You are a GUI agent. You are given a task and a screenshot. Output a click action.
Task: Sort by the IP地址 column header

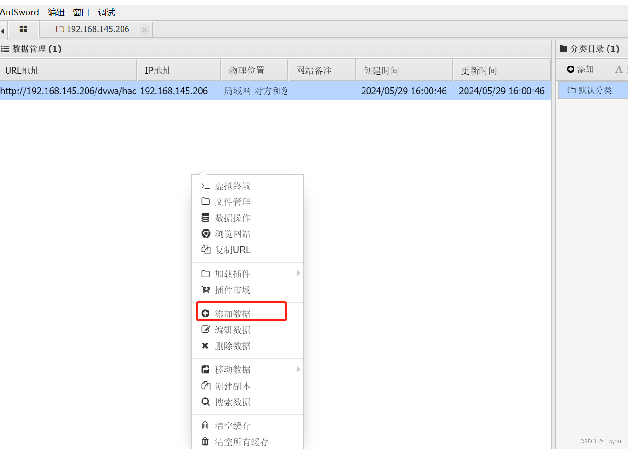(x=179, y=70)
